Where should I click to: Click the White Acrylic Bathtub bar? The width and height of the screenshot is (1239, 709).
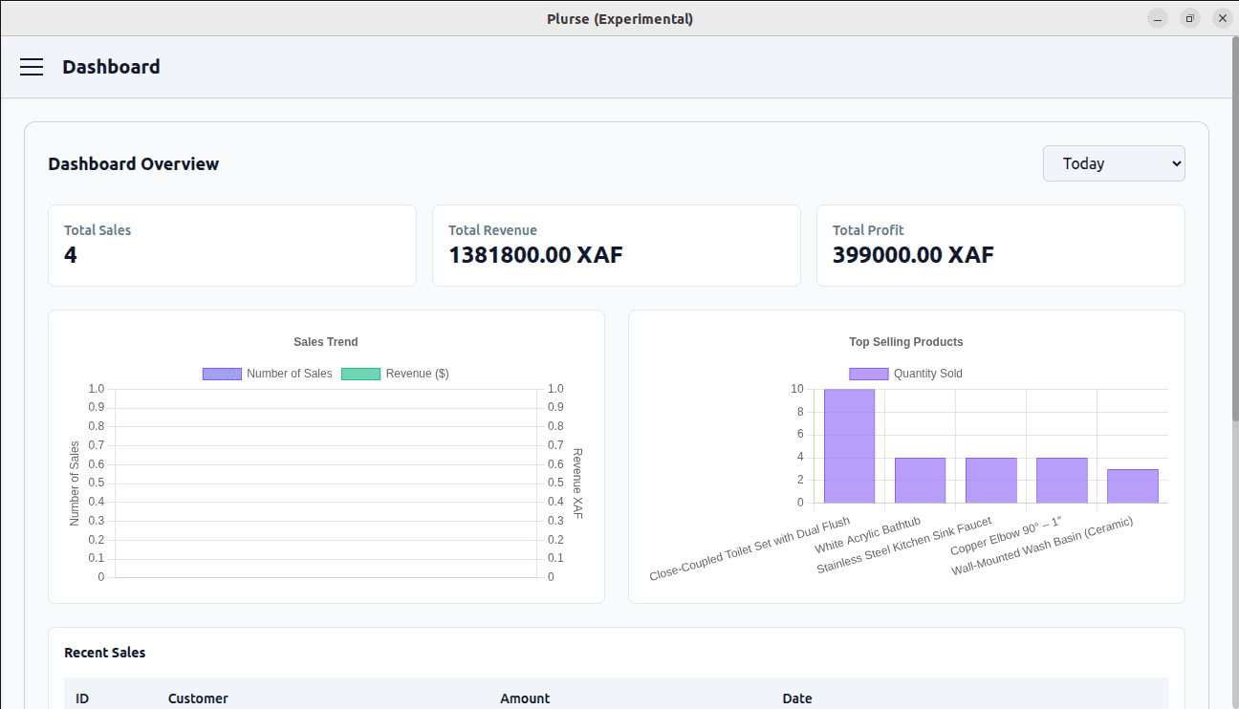920,481
